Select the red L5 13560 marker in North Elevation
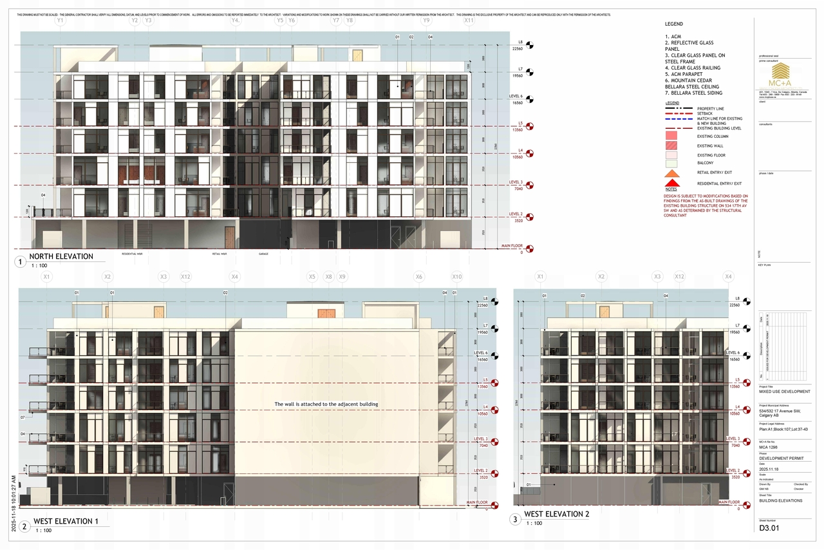 click(530, 126)
